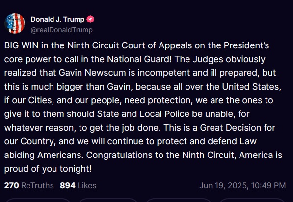
Task: Click the pink verified badge icon
Action: [90, 19]
